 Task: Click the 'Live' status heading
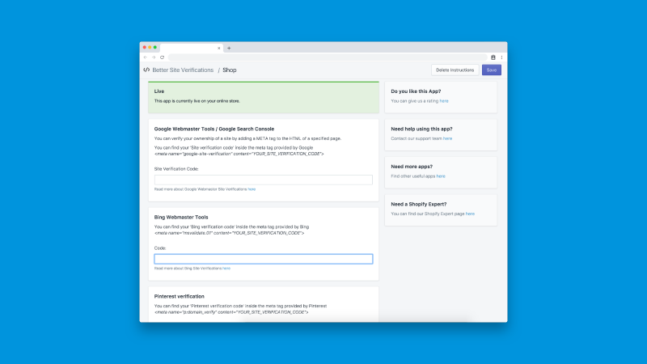[x=159, y=91]
